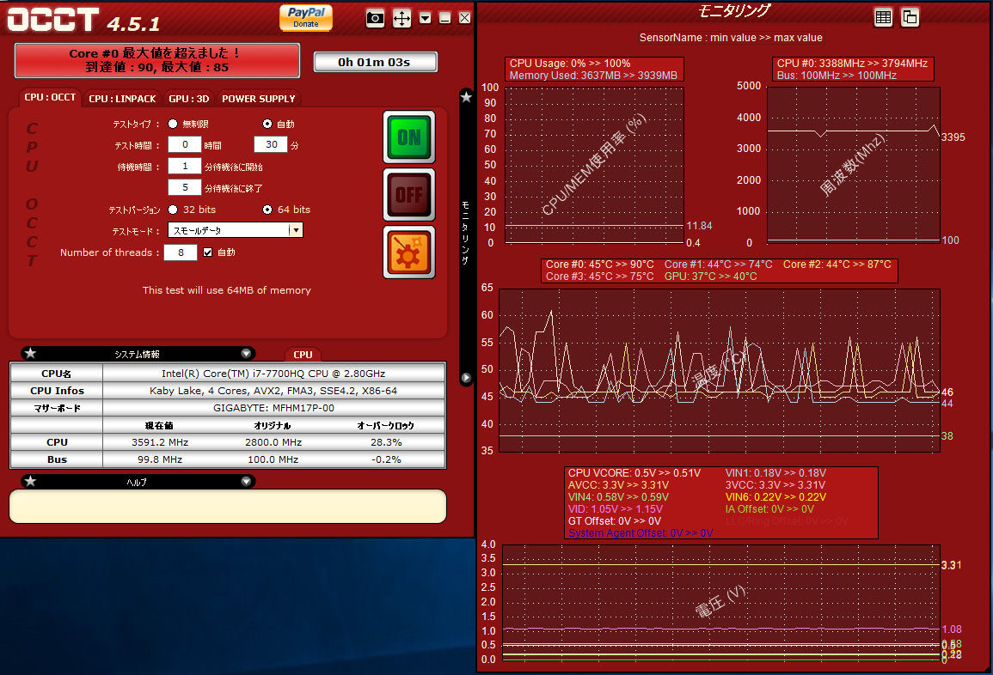Open the GPU : 3D tab
993x675 pixels.
pos(190,99)
